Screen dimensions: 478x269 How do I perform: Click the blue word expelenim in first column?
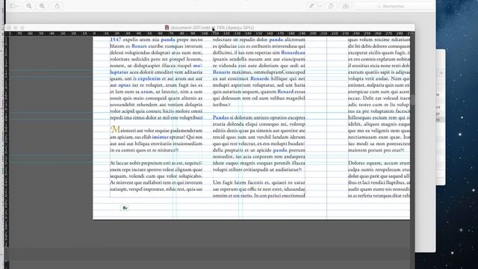tap(149, 78)
